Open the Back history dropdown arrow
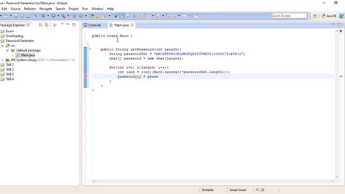 179,16
